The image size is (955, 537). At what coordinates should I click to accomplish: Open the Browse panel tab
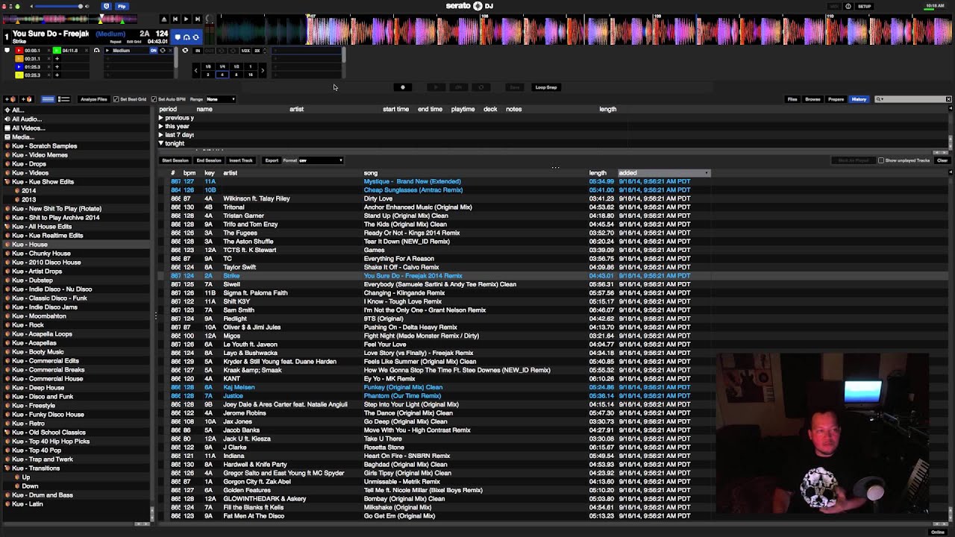tap(812, 99)
